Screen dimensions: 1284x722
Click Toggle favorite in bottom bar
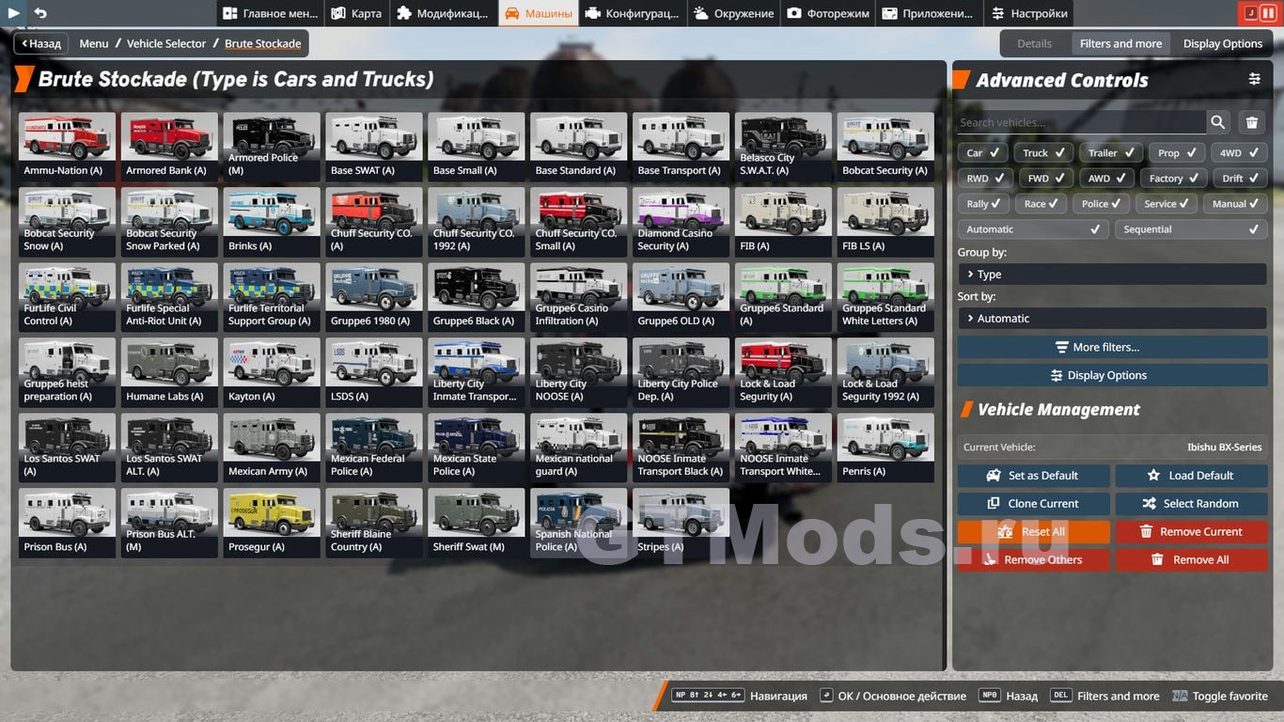coord(1220,696)
